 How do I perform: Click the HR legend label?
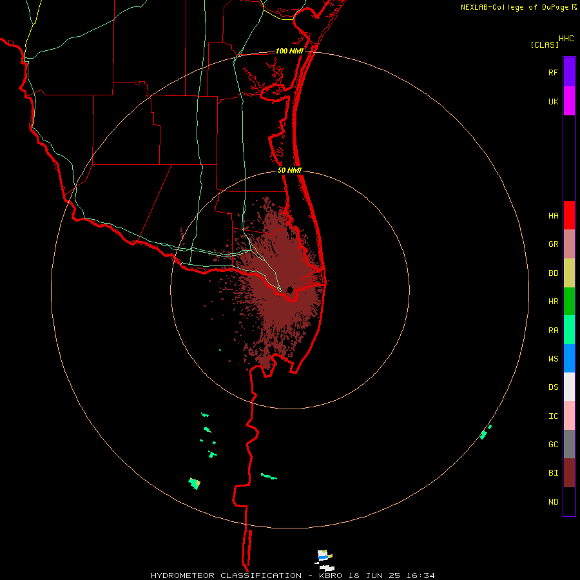point(553,302)
